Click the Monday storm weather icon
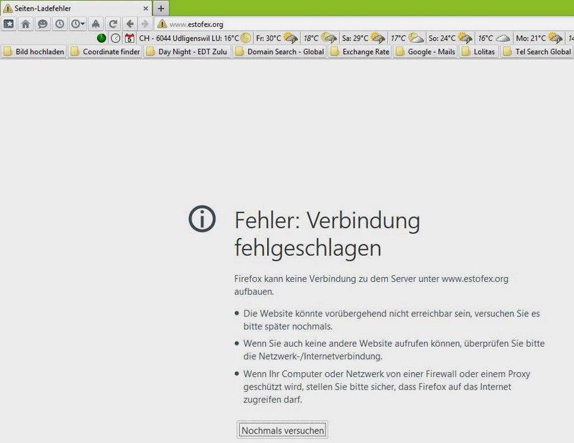This screenshot has height=443, width=574. (x=556, y=38)
